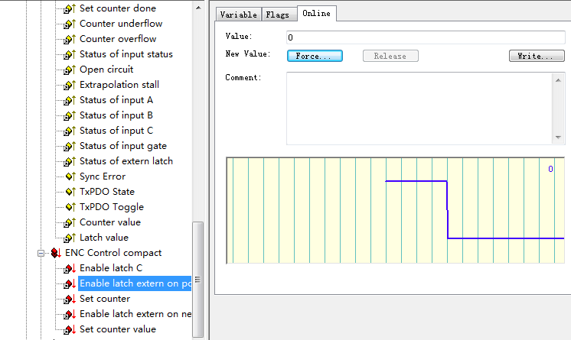Click the tree panel scrollbar thumb
Viewport: 571px width, 340px height.
click(x=197, y=280)
